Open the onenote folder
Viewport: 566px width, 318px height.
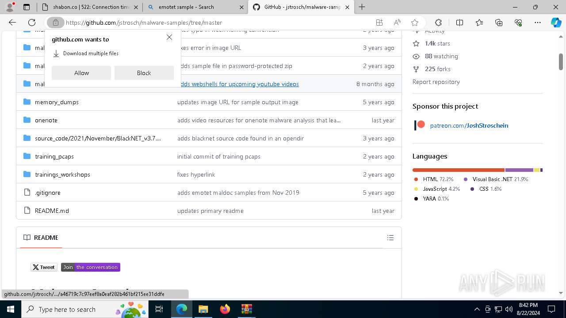(46, 120)
